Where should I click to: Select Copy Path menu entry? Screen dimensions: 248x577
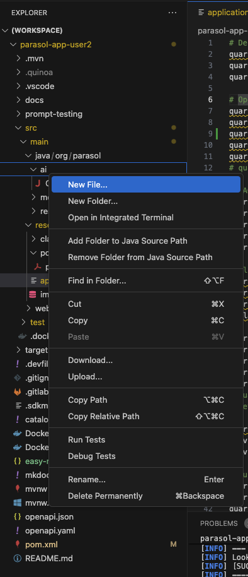(x=146, y=400)
